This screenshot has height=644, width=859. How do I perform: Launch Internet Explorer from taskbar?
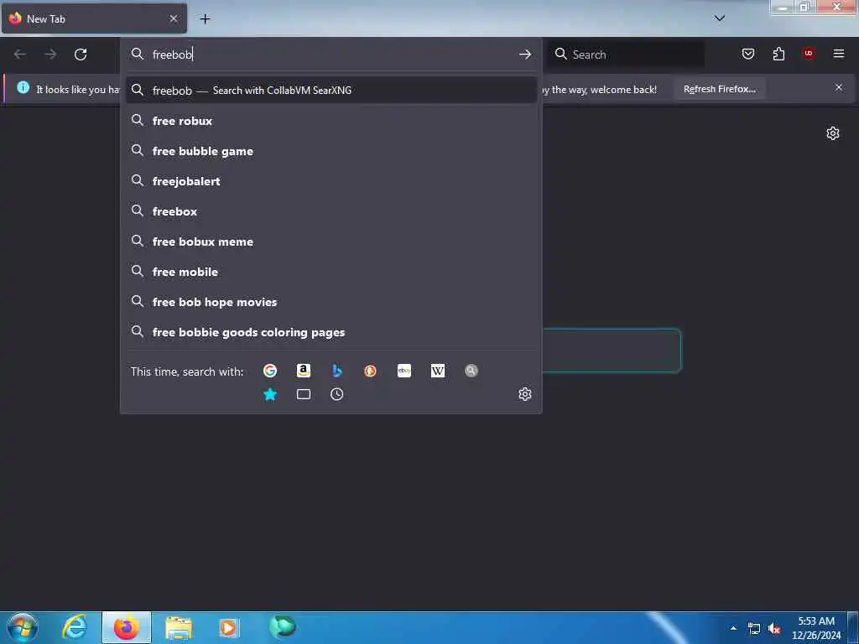point(75,627)
